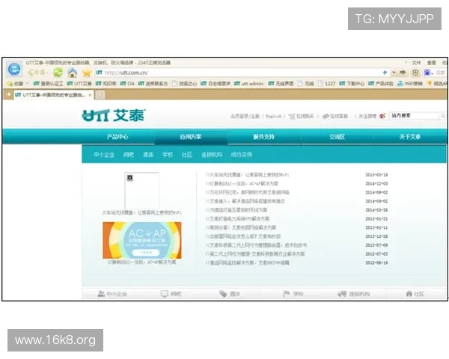Open the UTT艾泰 bookmark in favorites bar
The width and height of the screenshot is (449, 359).
(79, 84)
